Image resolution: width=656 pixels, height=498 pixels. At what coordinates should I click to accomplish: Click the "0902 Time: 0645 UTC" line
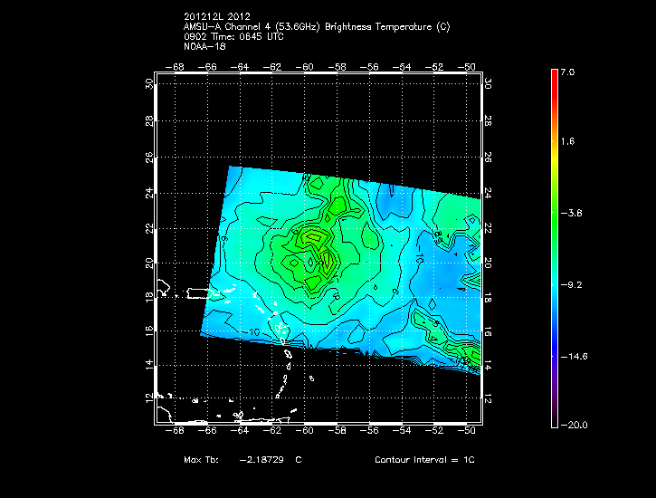[x=233, y=37]
